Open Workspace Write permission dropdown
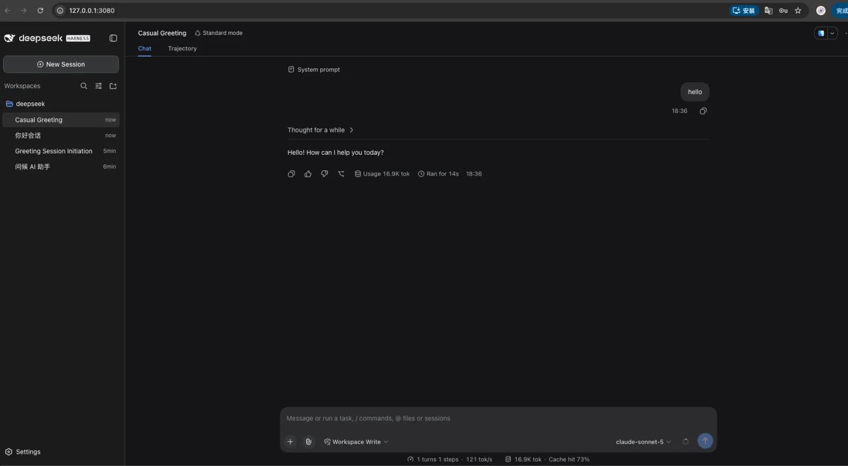848x466 pixels. point(356,442)
